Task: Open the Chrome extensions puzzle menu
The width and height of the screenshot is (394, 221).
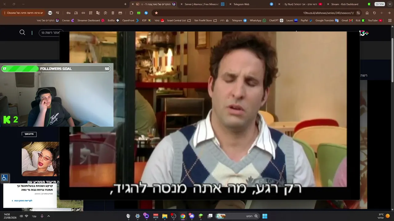Action: [x=131, y=13]
